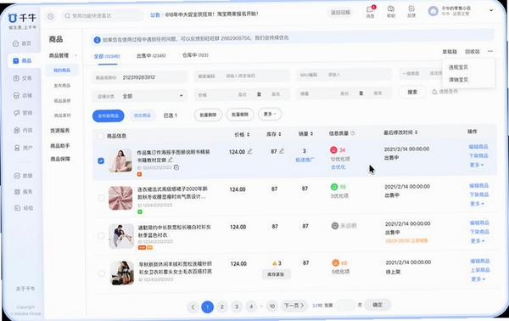The image size is (509, 321).
Task: Go to page 3 in pagination
Action: [237, 307]
